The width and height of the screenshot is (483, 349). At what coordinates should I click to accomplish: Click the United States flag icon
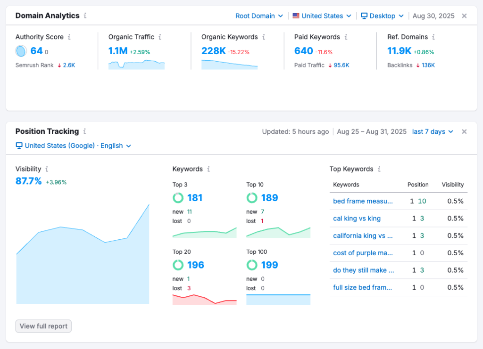point(296,16)
